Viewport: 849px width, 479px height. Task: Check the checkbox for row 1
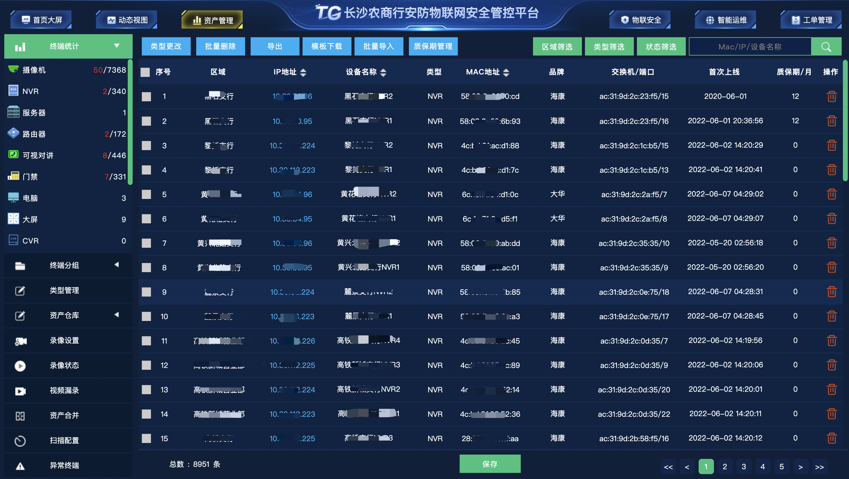[146, 96]
